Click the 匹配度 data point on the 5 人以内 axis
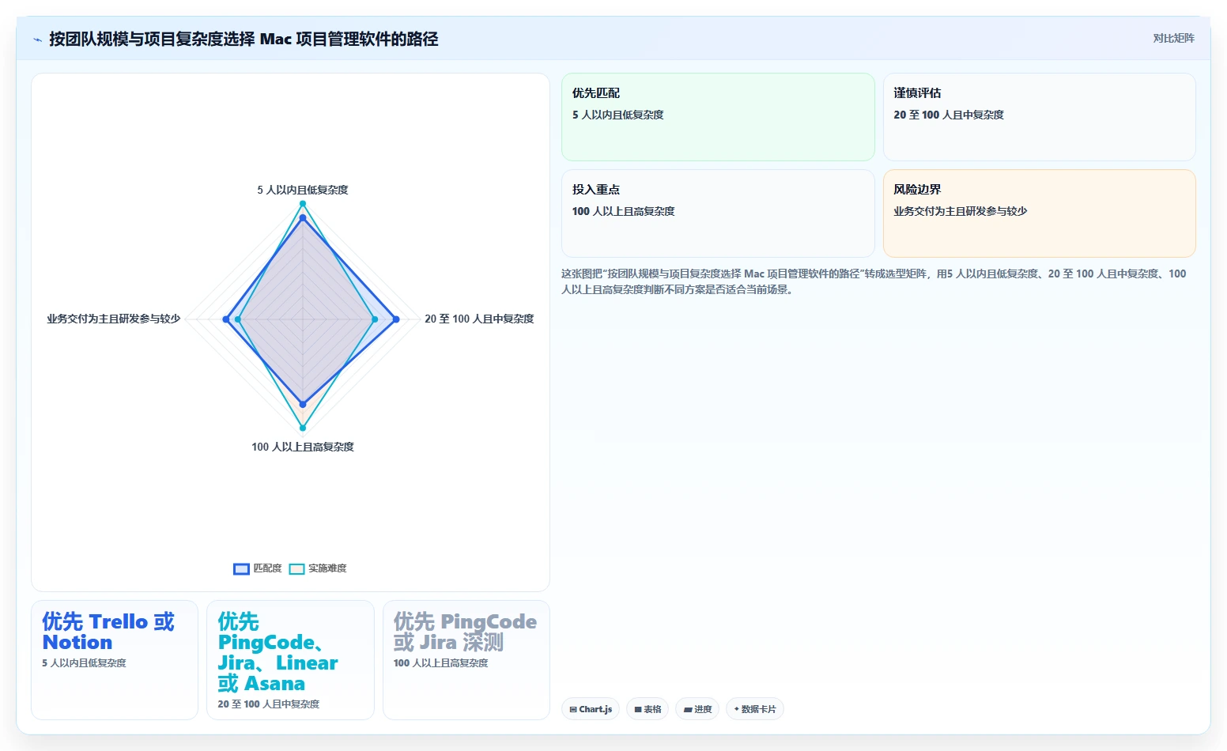This screenshot has width=1227, height=751. tap(303, 217)
